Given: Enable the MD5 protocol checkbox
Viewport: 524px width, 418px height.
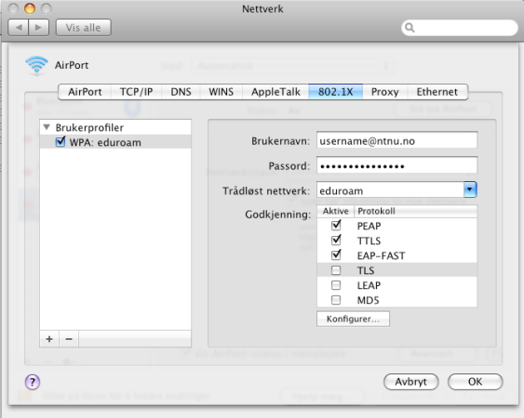Looking at the screenshot, I should pyautogui.click(x=336, y=300).
